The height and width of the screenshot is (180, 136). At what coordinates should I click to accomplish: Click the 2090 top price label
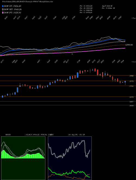point(109,17)
